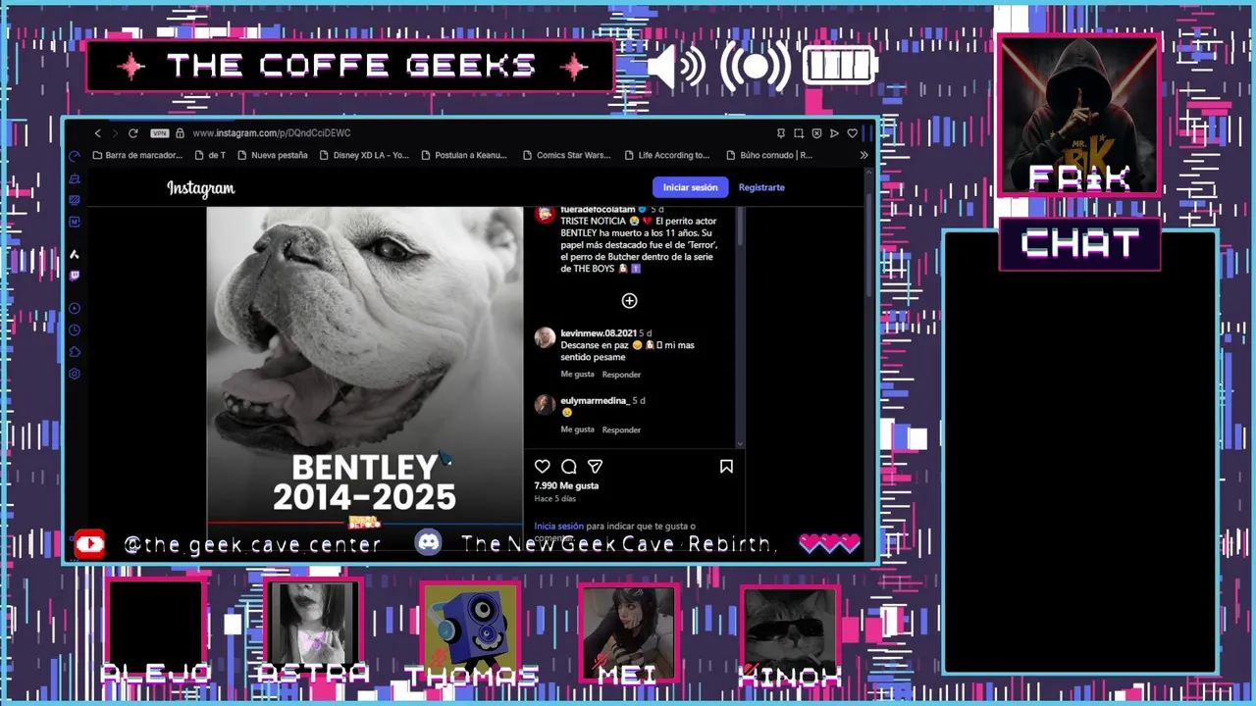Open 'Disney XD LA - Yo...' bookmark
Viewport: 1256px width, 706px height.
tap(364, 155)
